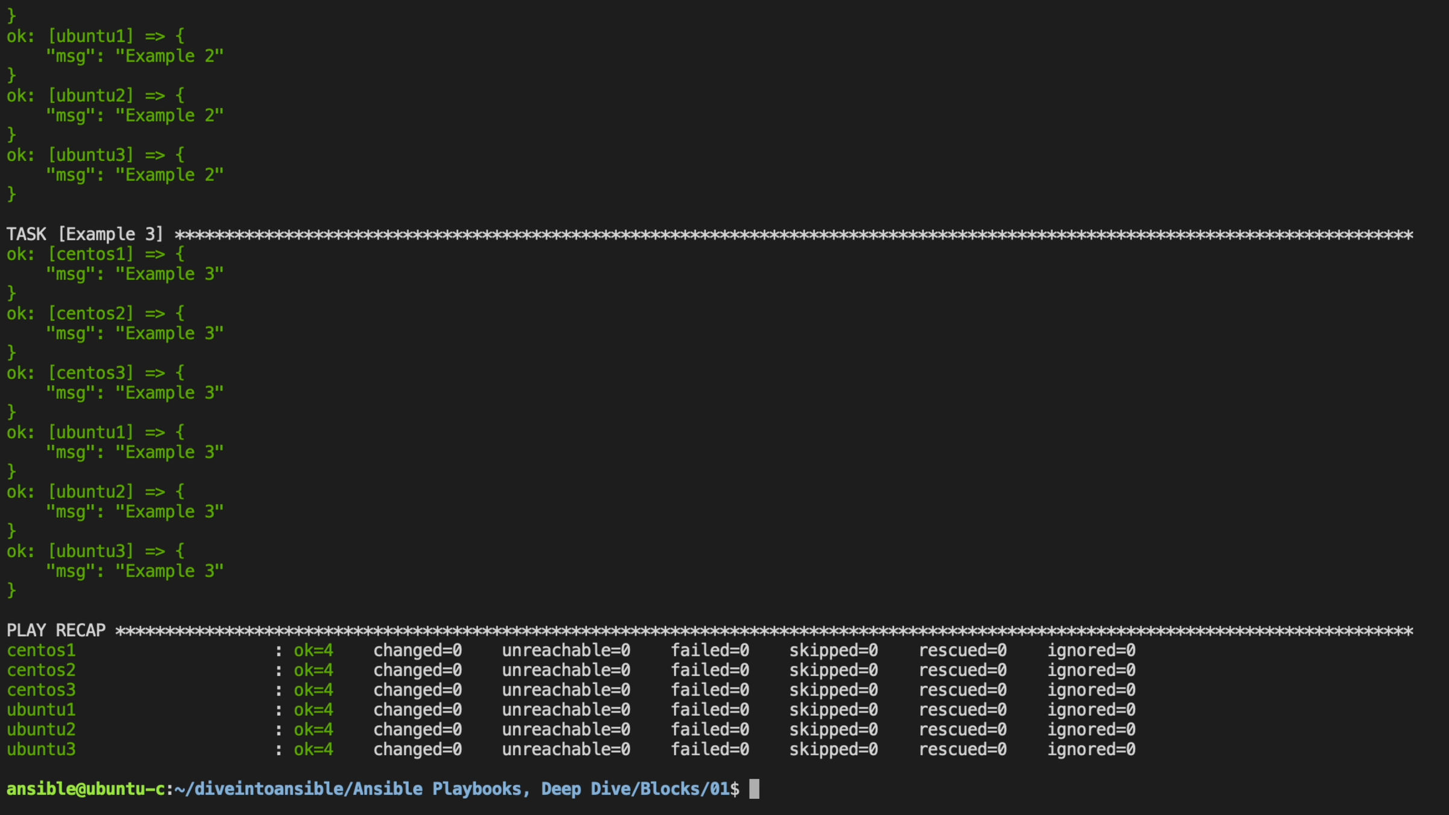Click ignored=0 in the centos2 recap row
The width and height of the screenshot is (1449, 815).
click(x=1091, y=670)
